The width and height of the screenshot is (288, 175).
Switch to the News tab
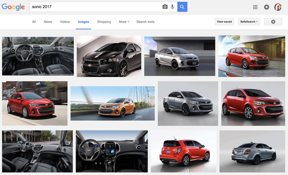point(48,22)
